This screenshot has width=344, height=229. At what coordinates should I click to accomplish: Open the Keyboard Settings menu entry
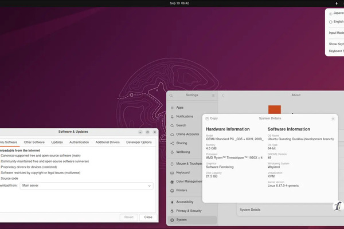pos(337,51)
